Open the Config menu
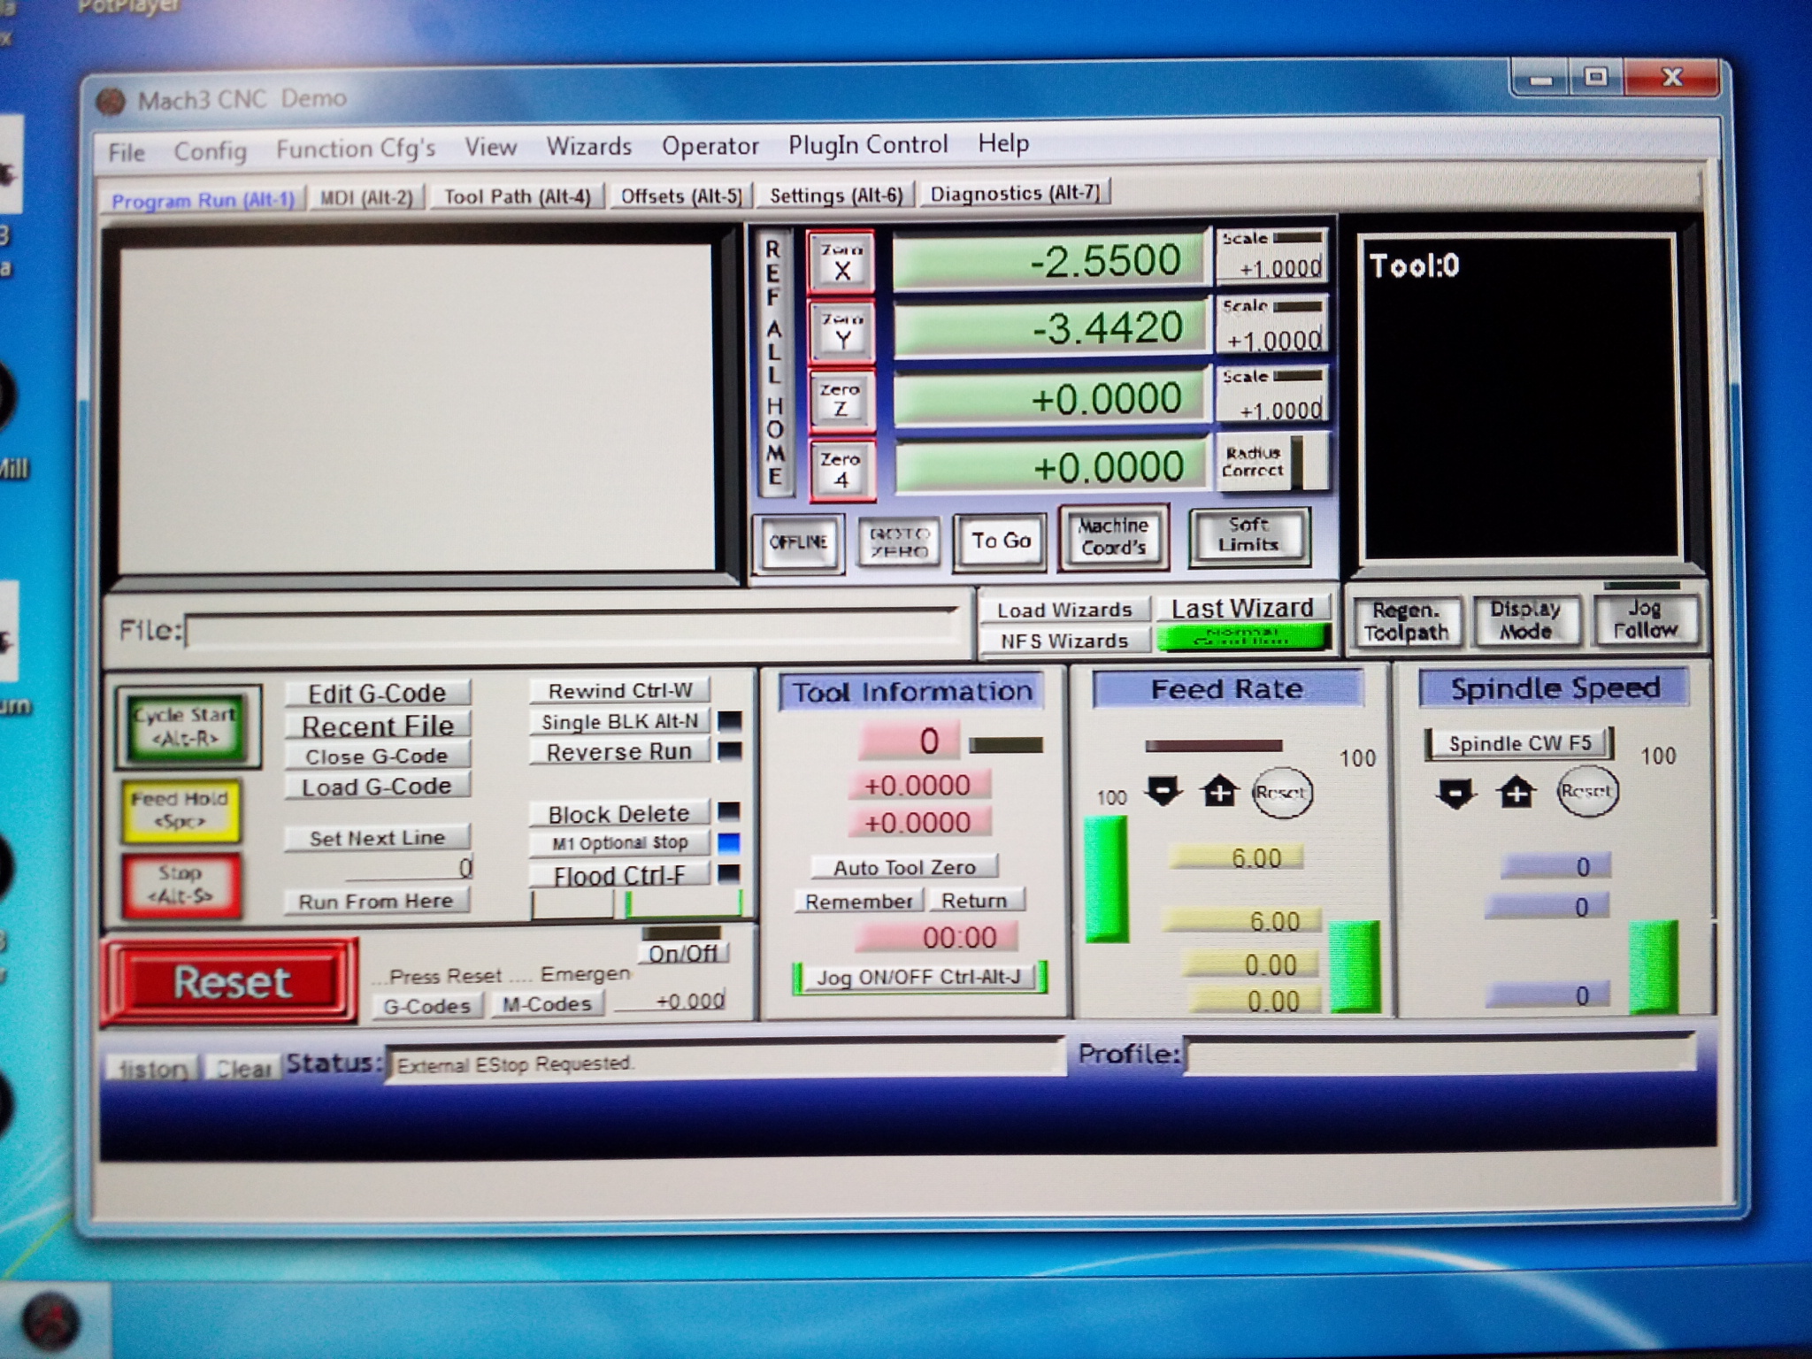 click(x=210, y=151)
